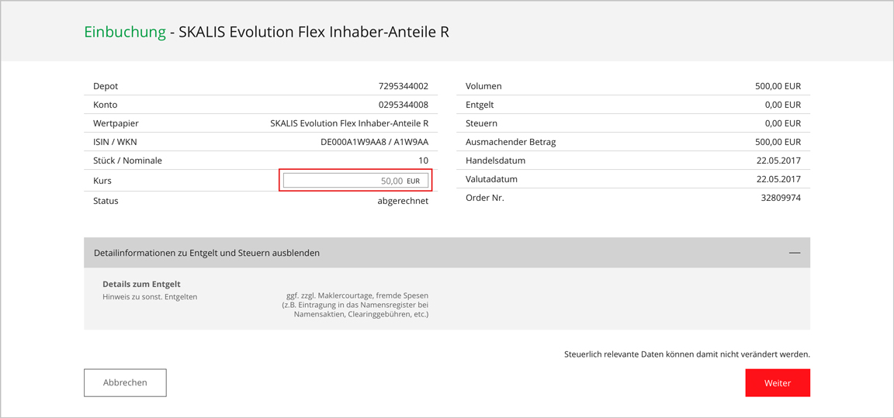
Task: Click the Ausmachender Betrag label
Action: click(x=511, y=143)
